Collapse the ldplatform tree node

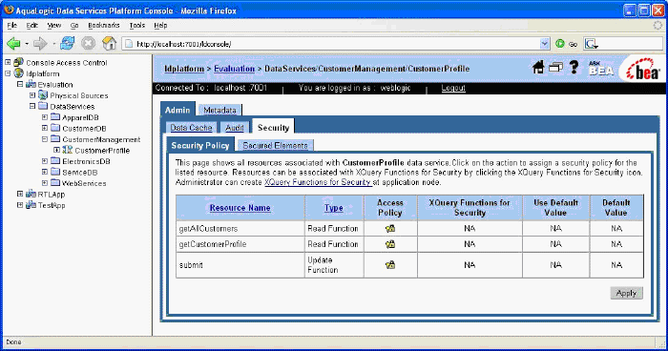[8, 73]
